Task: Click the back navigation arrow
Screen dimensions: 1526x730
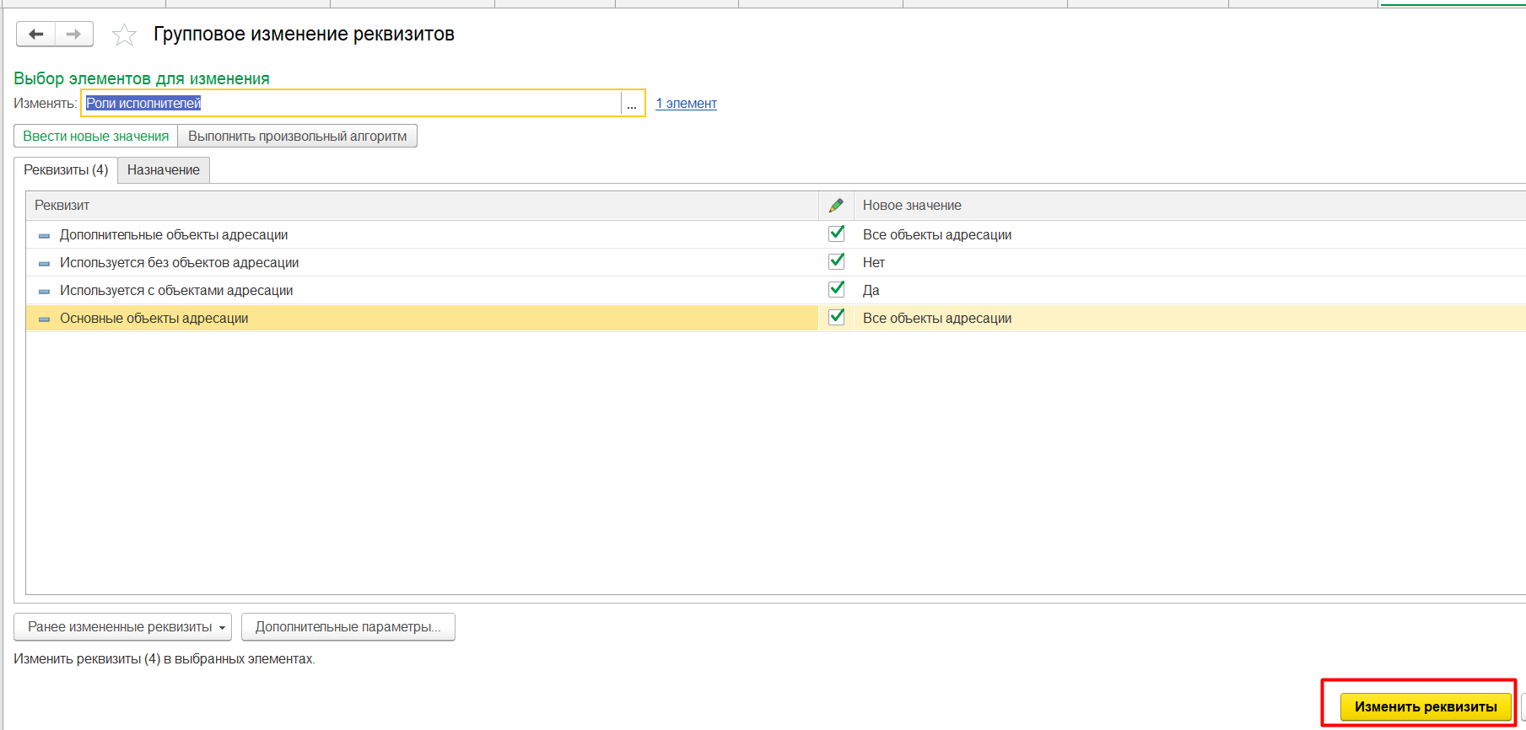Action: click(x=35, y=35)
